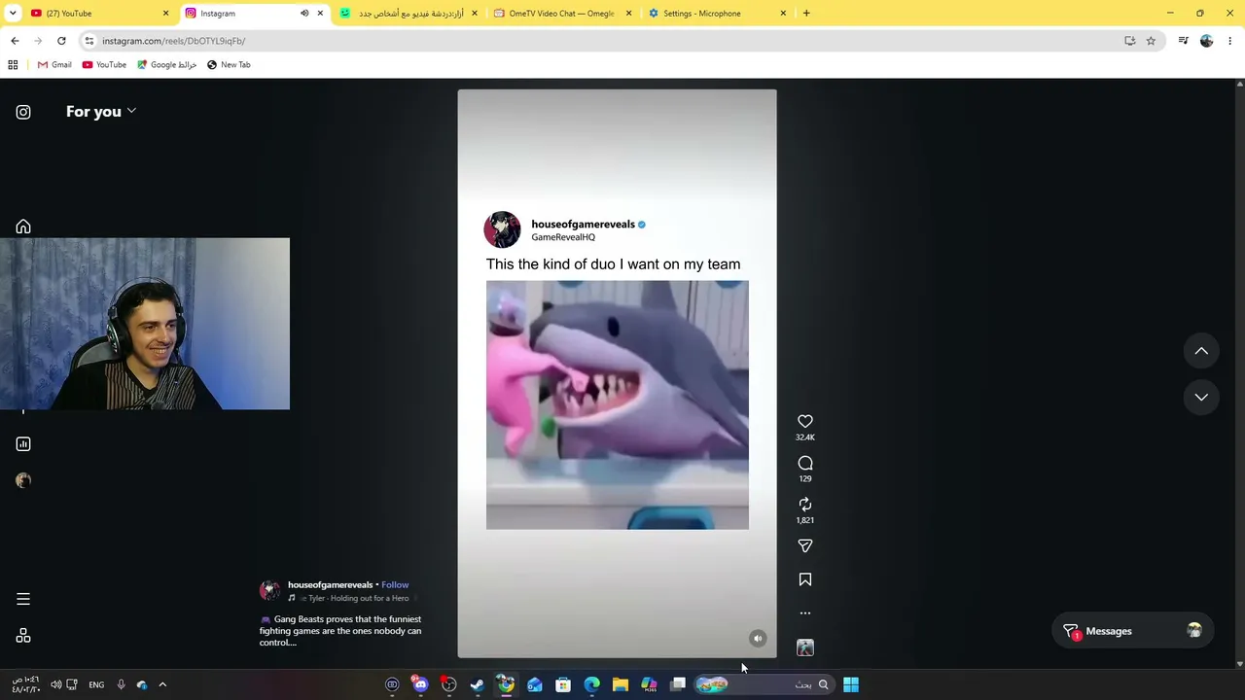Screen dimensions: 1245x700
Task: Open the Chrome profile avatar
Action: 1207,41
